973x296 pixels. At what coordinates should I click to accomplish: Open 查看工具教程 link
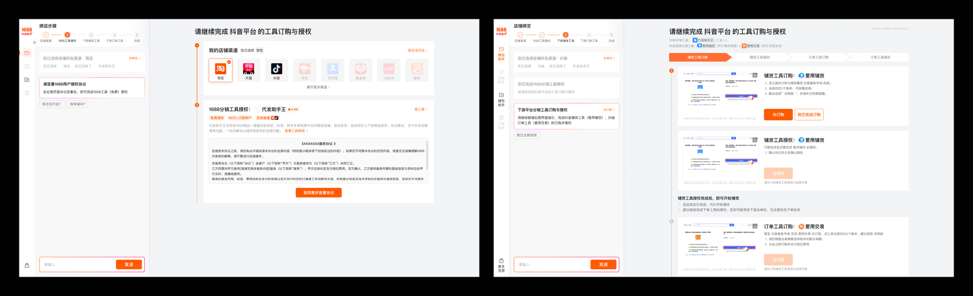tap(296, 131)
